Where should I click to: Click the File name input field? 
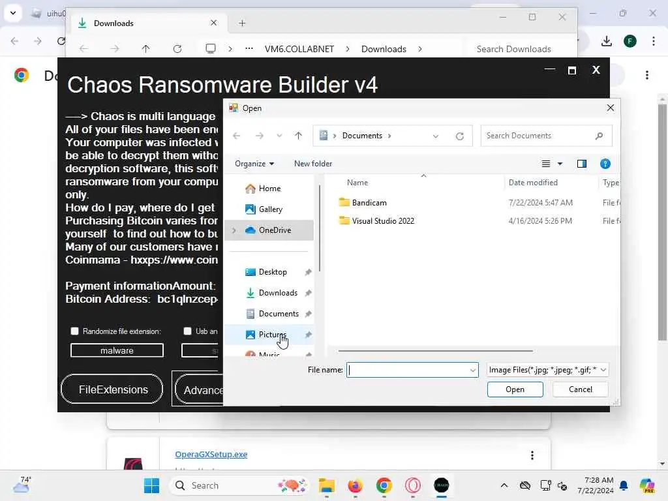point(412,371)
